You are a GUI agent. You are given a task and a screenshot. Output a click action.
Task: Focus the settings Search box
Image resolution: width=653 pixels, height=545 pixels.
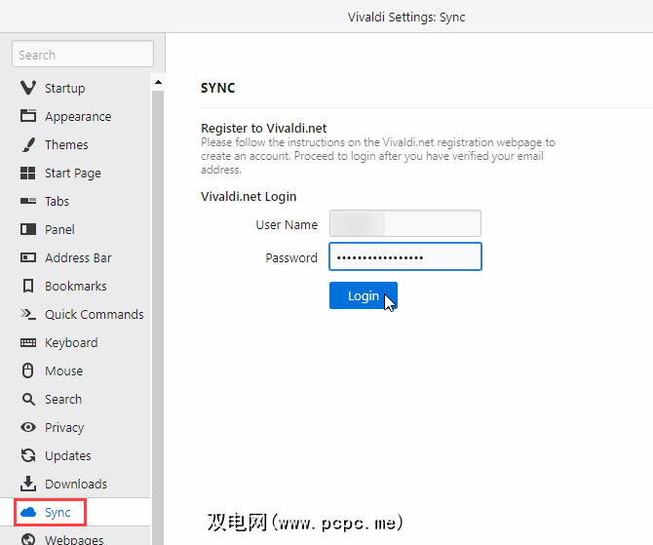pyautogui.click(x=83, y=54)
